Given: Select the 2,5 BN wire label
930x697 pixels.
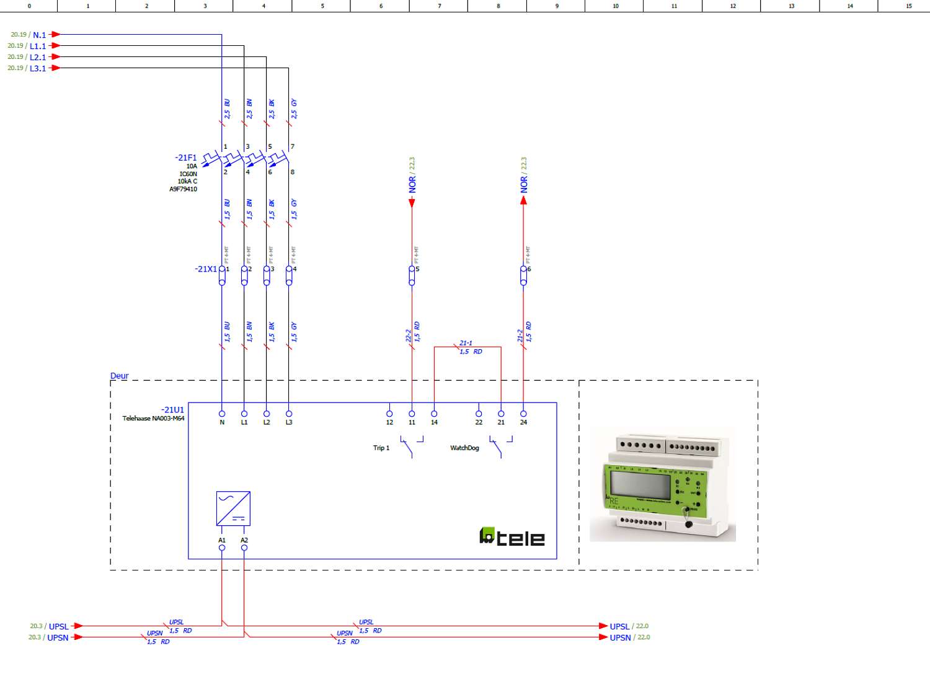Looking at the screenshot, I should pyautogui.click(x=249, y=109).
